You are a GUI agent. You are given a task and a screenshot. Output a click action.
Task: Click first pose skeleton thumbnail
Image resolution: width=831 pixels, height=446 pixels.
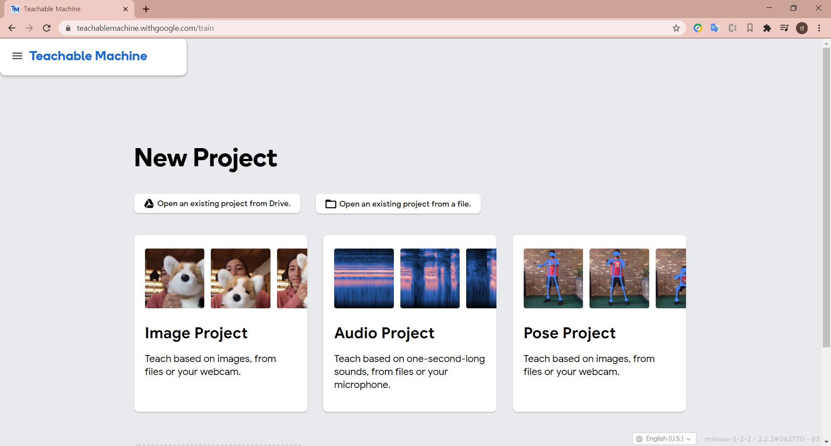point(553,278)
